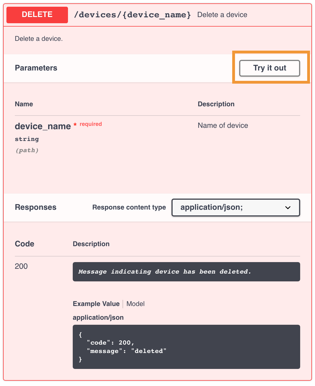Screen dimensions: 315x386
Task: Click the string type label
Action: coord(27,139)
